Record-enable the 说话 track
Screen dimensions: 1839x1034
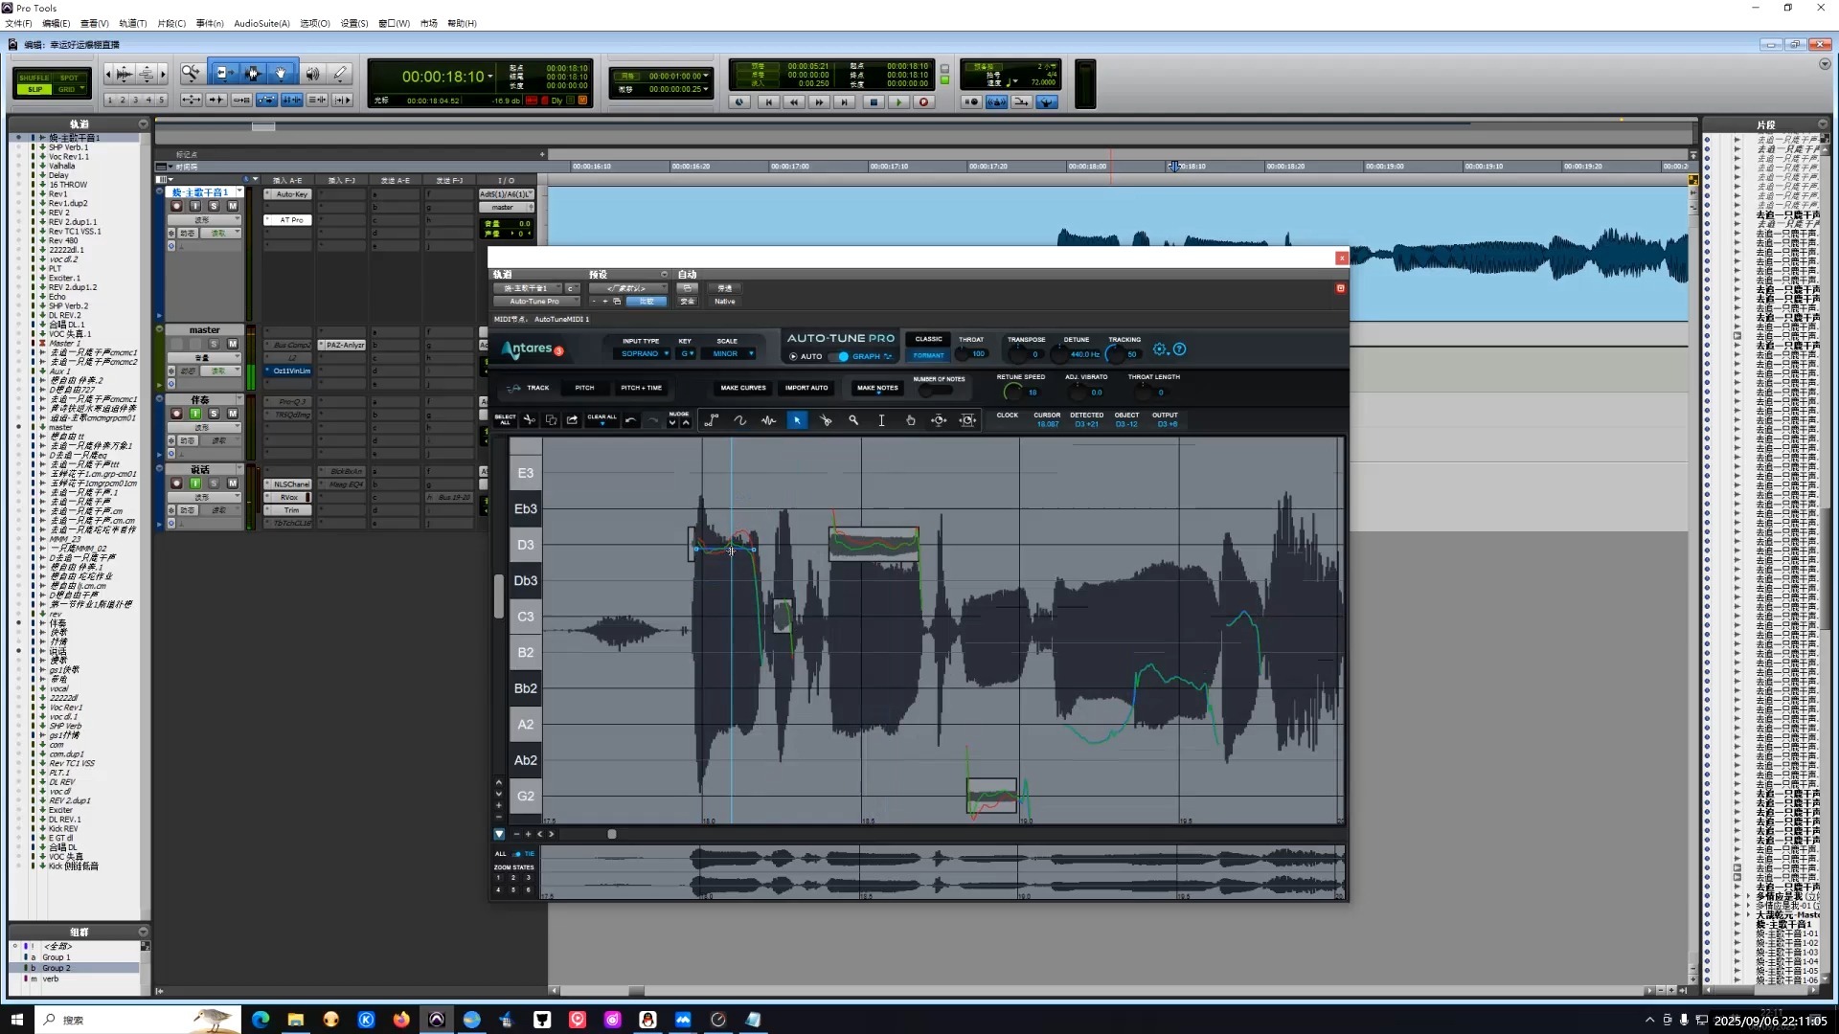point(176,483)
